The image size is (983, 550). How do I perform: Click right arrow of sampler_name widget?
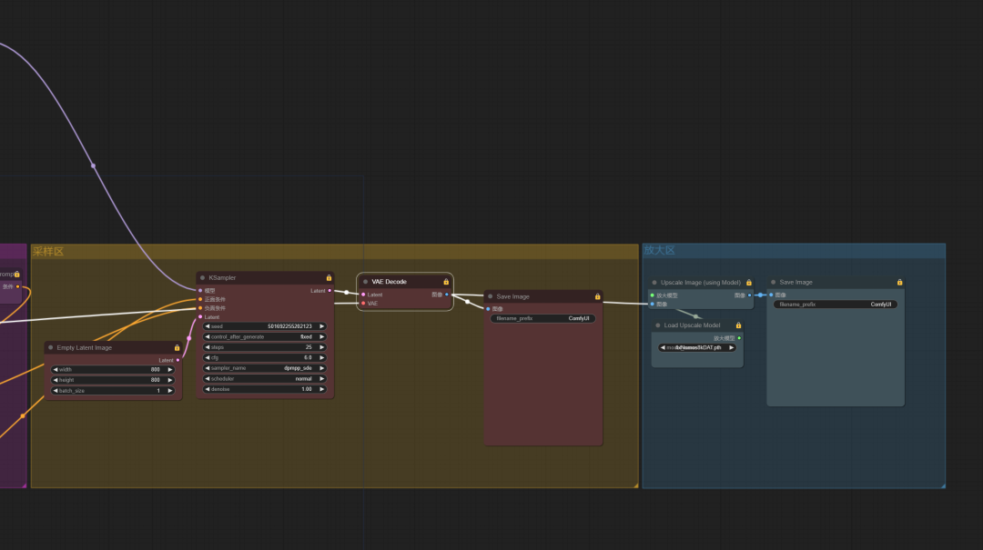[x=321, y=368]
